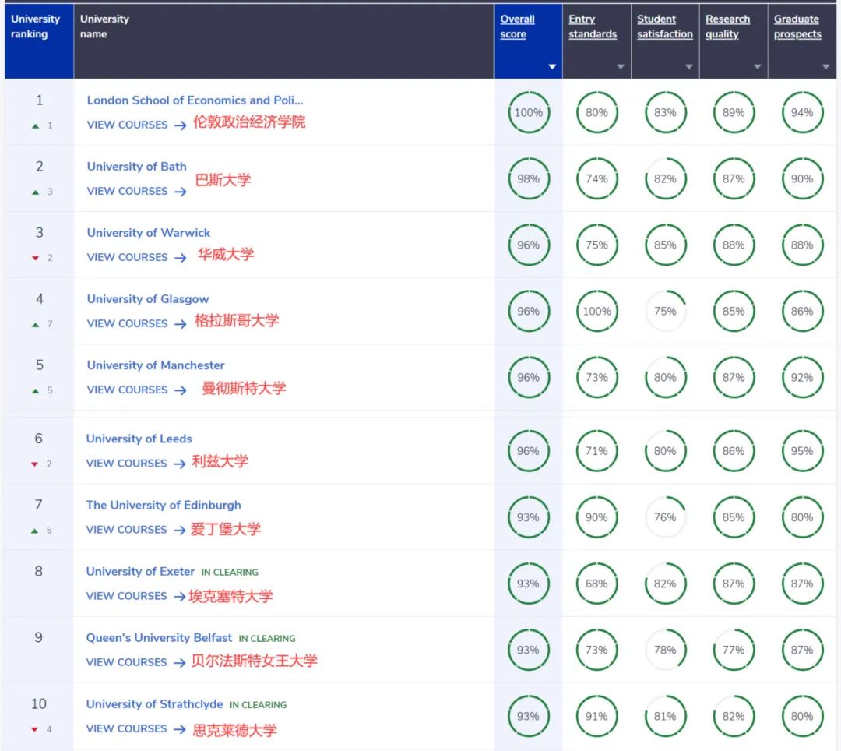Screen dimensions: 841x751
Task: Open The University of Edinburgh page
Action: point(164,505)
